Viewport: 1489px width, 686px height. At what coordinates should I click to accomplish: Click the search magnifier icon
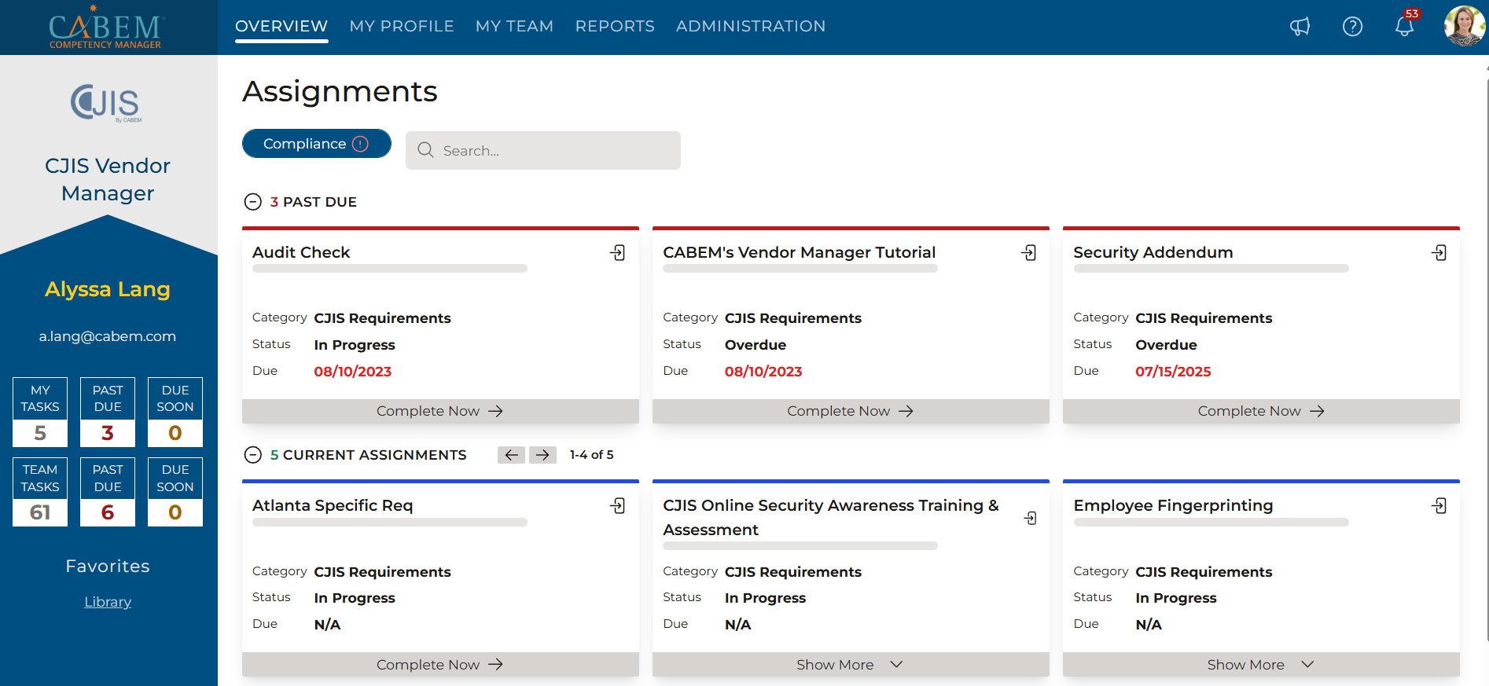[425, 150]
